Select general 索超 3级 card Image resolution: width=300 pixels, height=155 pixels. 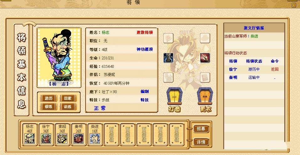point(62,134)
